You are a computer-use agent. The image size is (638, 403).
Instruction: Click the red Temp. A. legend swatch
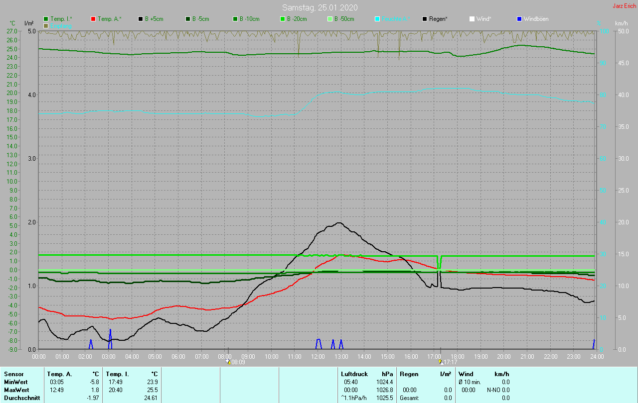[93, 19]
